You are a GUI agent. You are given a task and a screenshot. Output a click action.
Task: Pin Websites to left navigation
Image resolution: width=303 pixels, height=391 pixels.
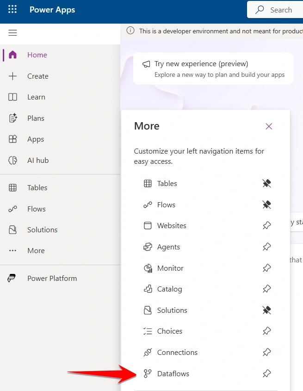[266, 225]
